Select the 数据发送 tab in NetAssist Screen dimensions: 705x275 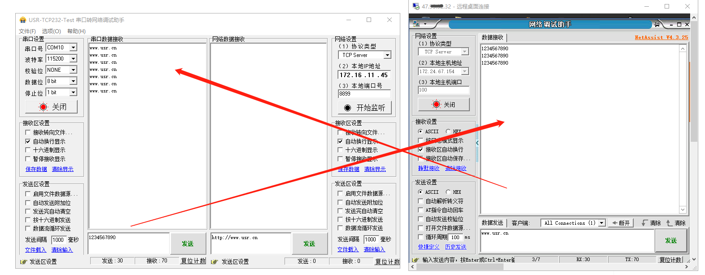(x=492, y=223)
